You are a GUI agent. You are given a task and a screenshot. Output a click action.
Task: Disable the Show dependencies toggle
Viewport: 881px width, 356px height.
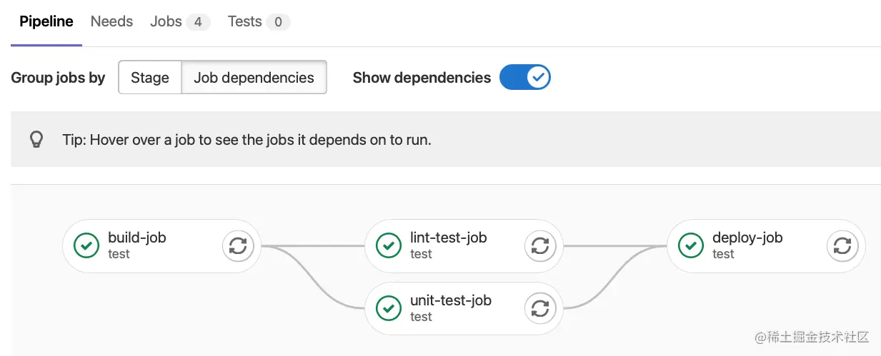coord(524,77)
